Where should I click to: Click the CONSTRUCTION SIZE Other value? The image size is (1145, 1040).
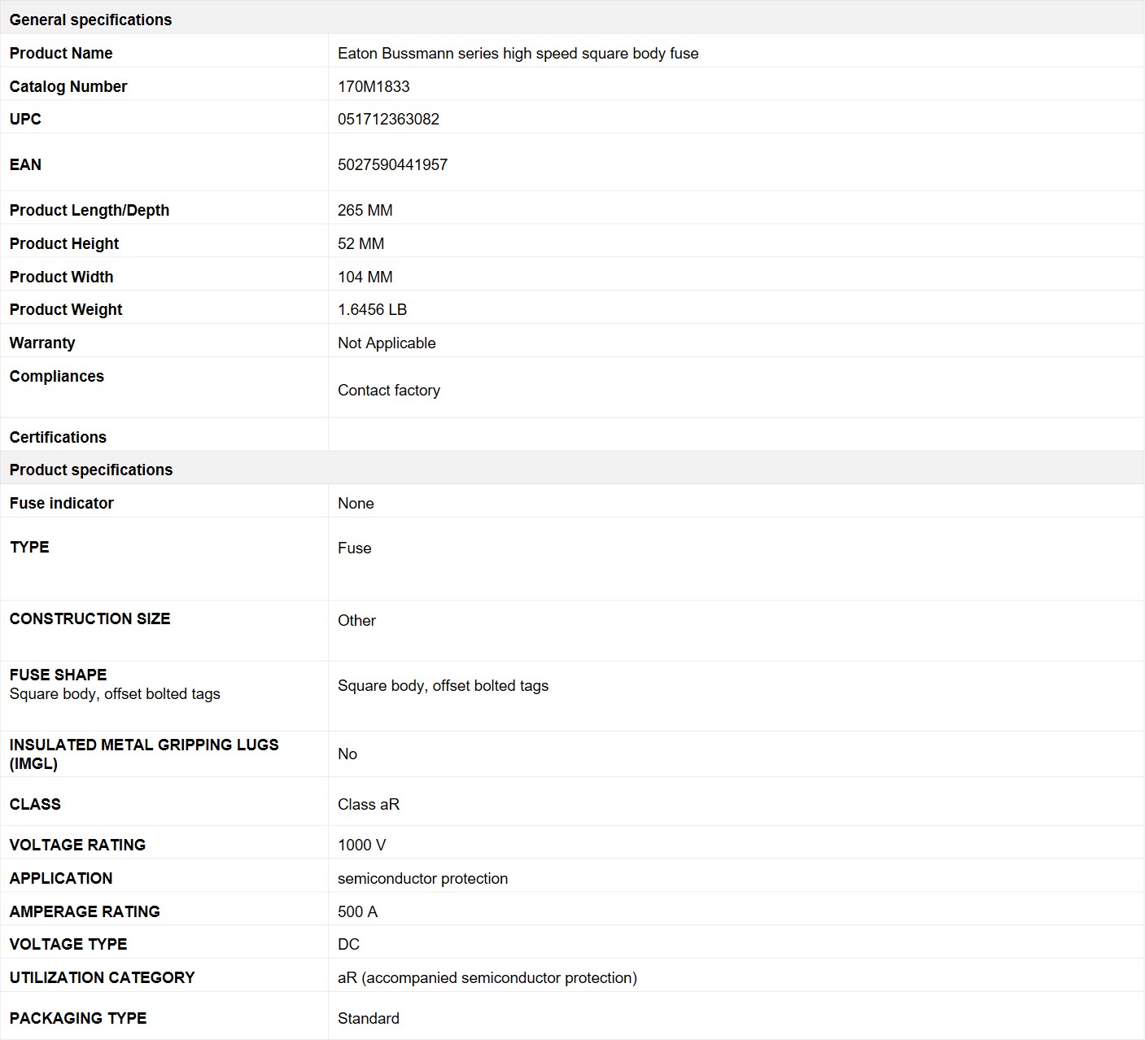tap(356, 620)
